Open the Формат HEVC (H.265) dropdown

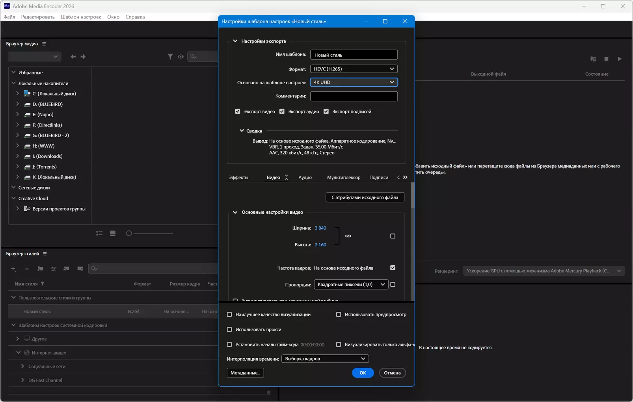tap(354, 69)
